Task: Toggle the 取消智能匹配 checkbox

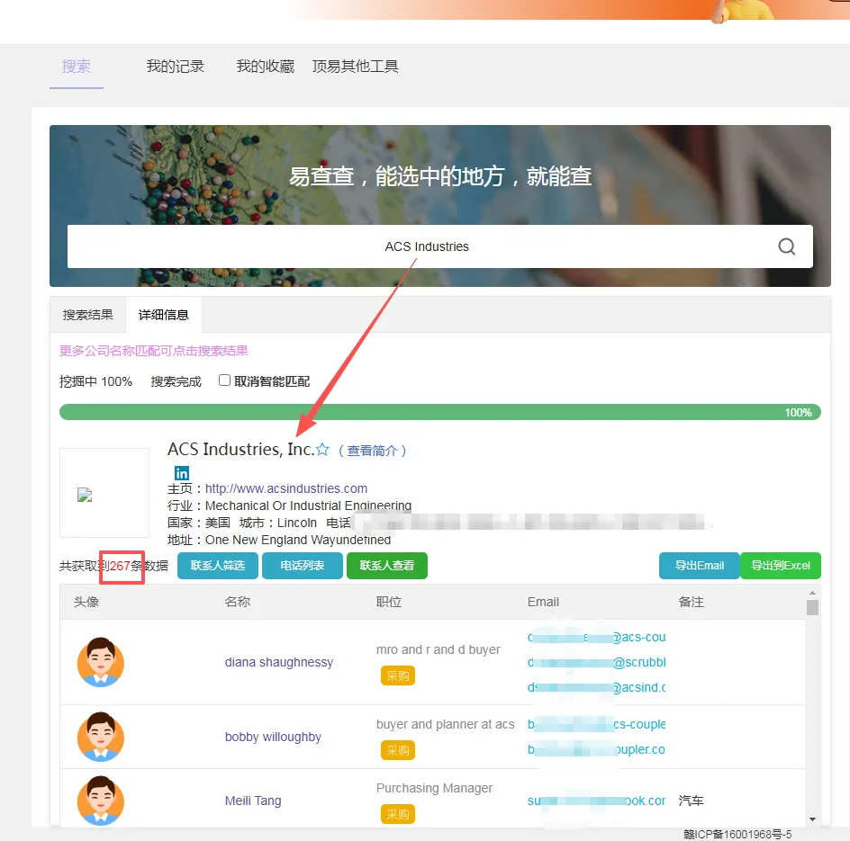Action: [x=224, y=380]
